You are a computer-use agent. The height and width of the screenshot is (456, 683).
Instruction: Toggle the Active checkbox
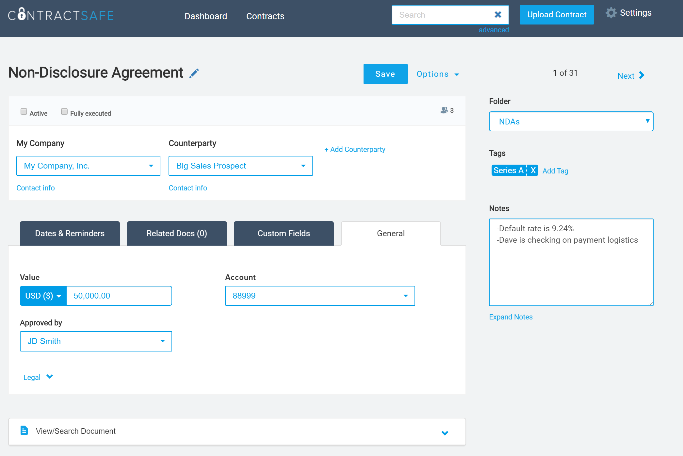point(24,111)
